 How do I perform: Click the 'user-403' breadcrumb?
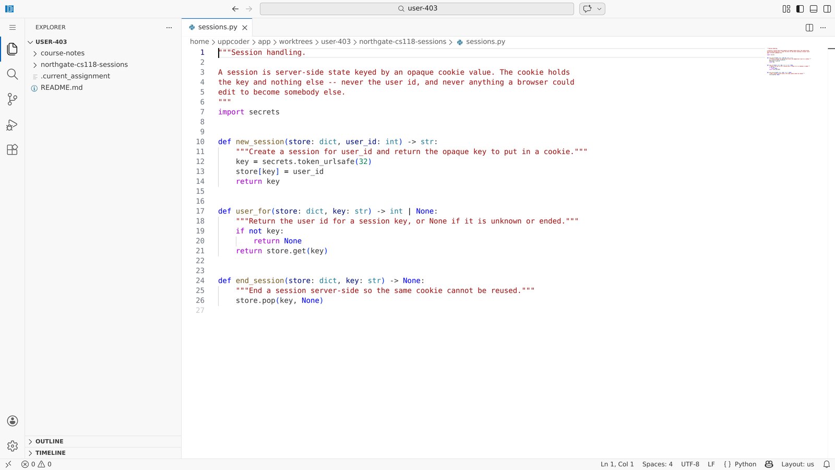click(x=336, y=42)
